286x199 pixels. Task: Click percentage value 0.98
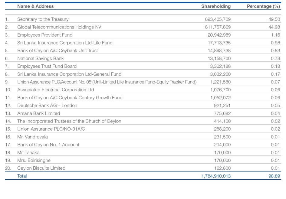pyautogui.click(x=275, y=43)
